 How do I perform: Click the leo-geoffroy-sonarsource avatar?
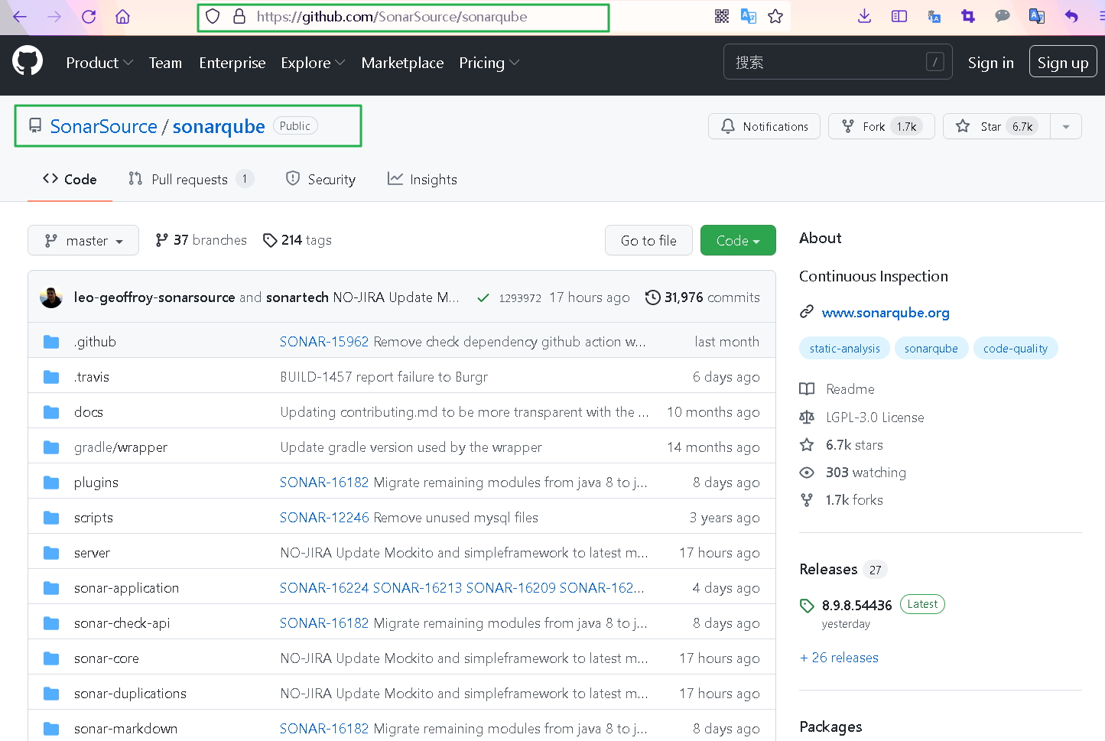(x=51, y=297)
